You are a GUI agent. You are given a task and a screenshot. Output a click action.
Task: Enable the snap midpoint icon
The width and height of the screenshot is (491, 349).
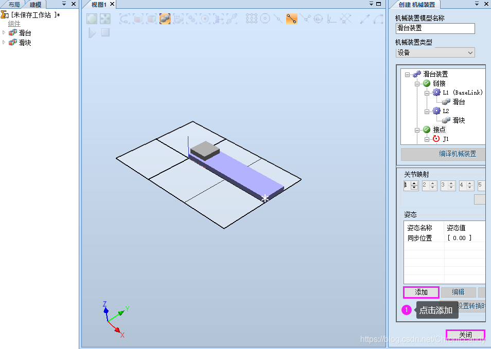point(278,19)
